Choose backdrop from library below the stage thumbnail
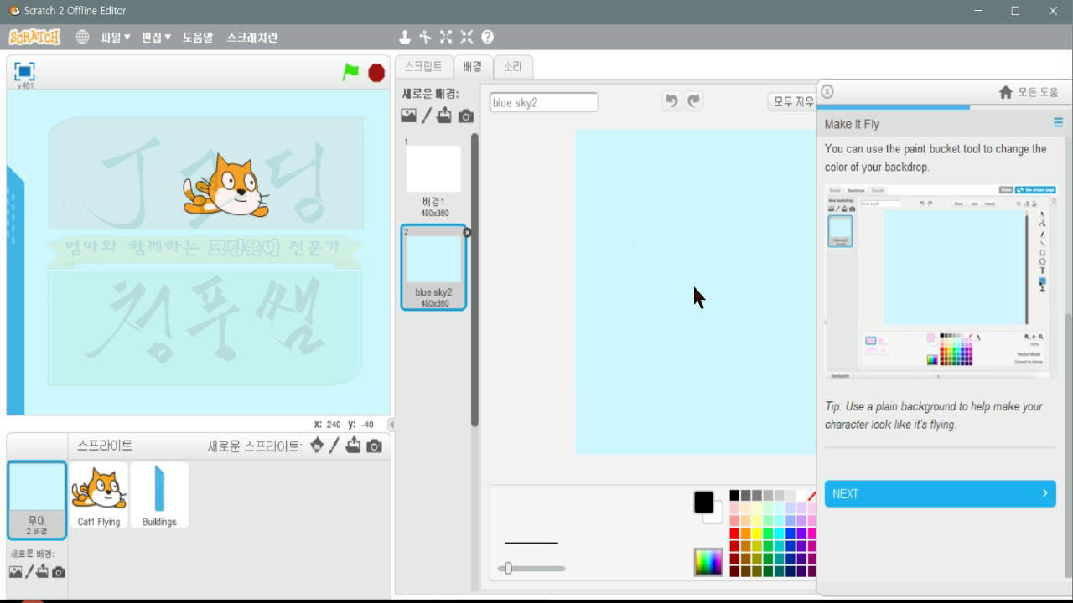Viewport: 1073px width, 603px height. pos(15,572)
